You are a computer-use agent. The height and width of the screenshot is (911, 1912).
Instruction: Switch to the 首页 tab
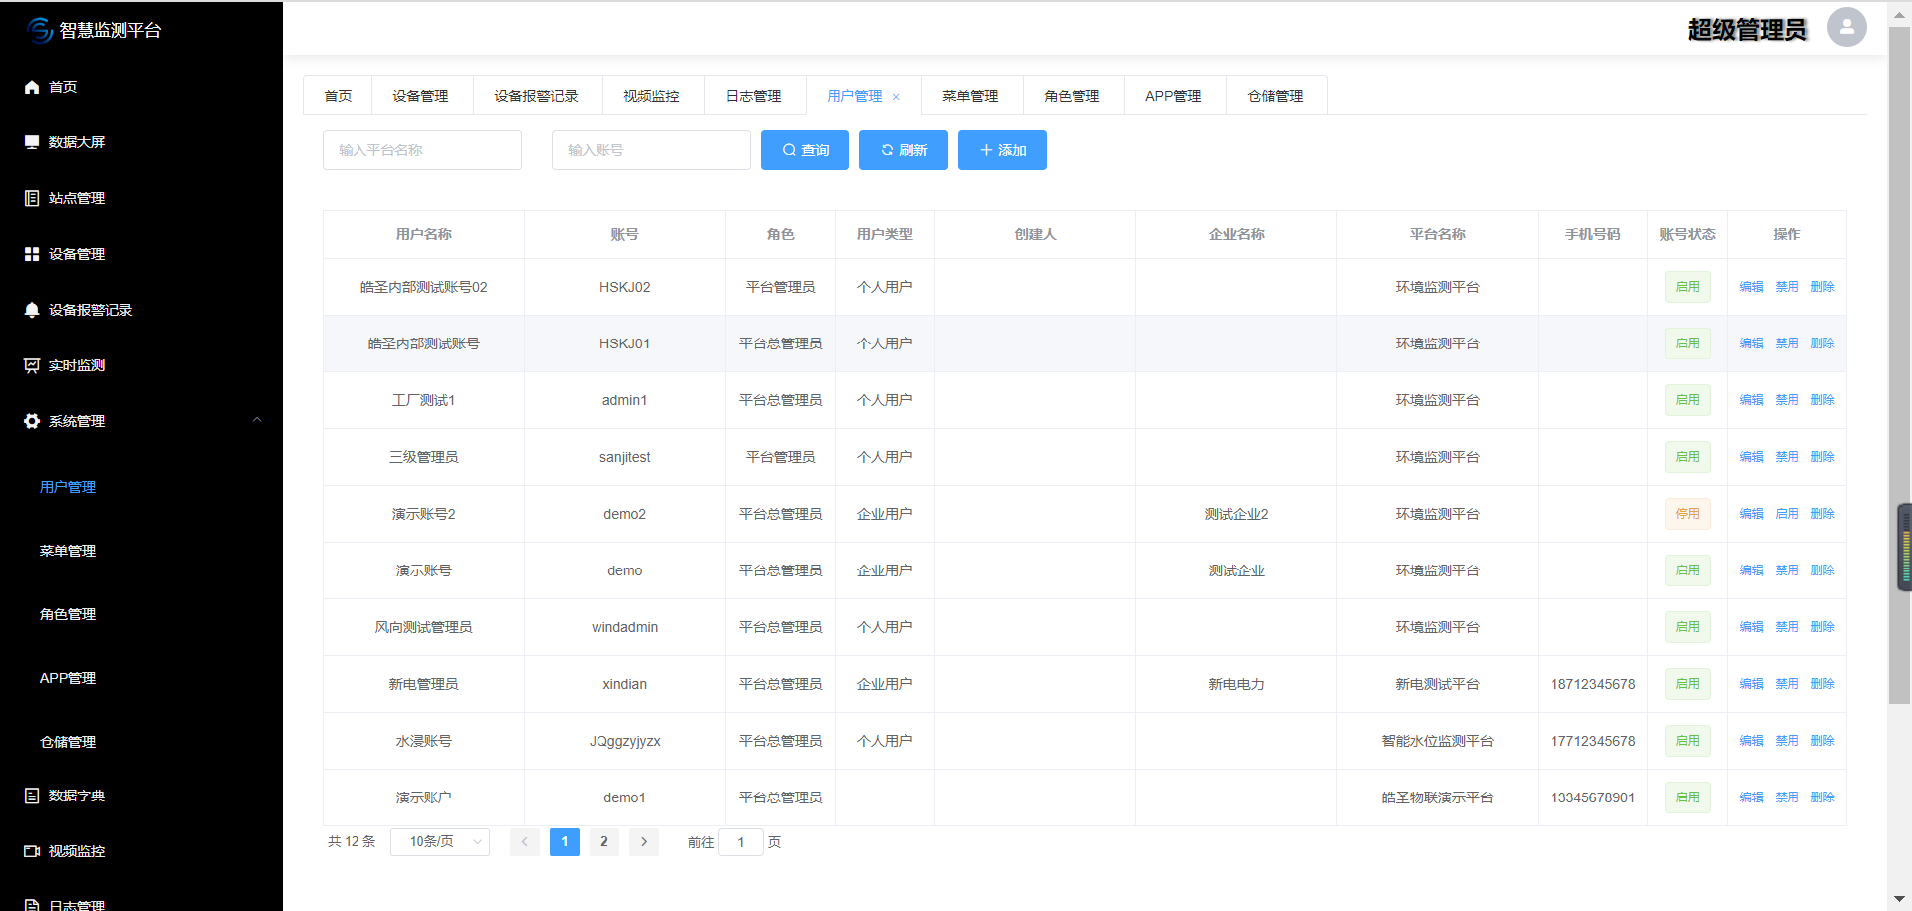pyautogui.click(x=338, y=96)
